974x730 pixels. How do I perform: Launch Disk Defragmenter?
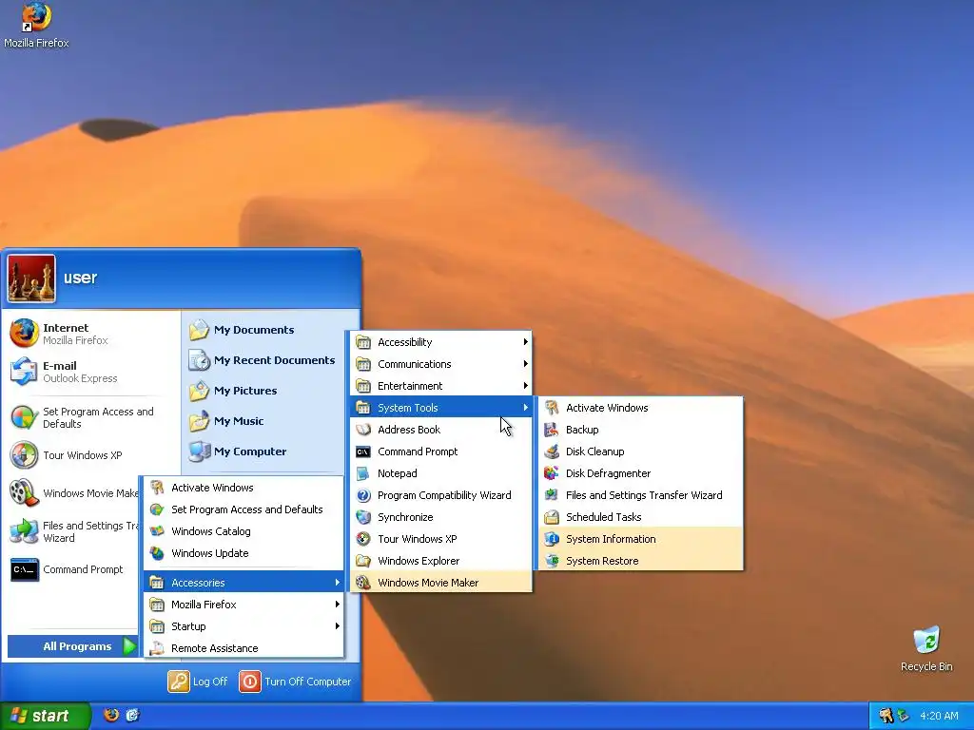(640, 473)
